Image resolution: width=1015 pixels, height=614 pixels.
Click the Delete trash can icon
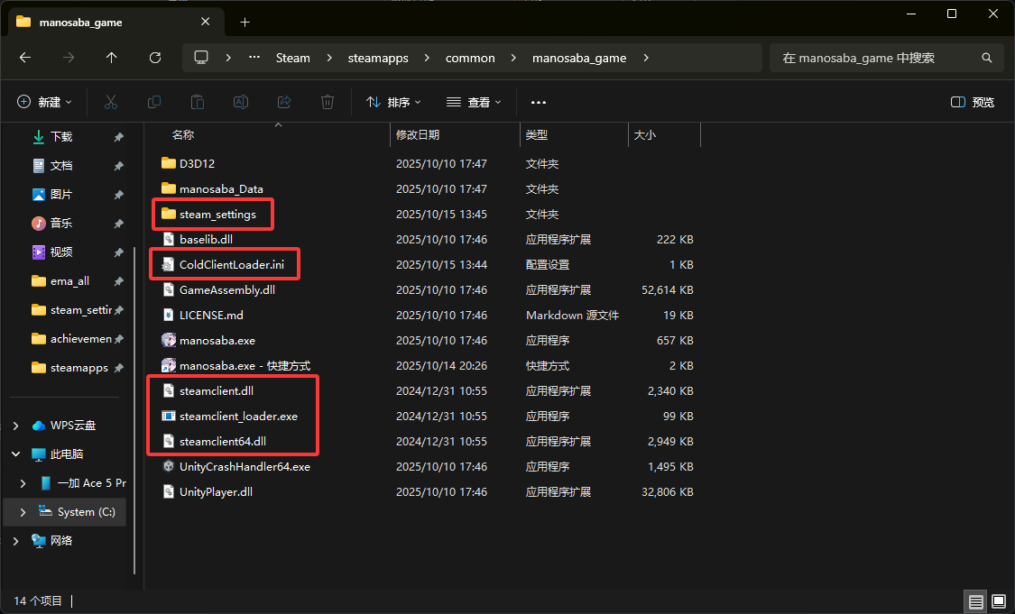(x=328, y=102)
